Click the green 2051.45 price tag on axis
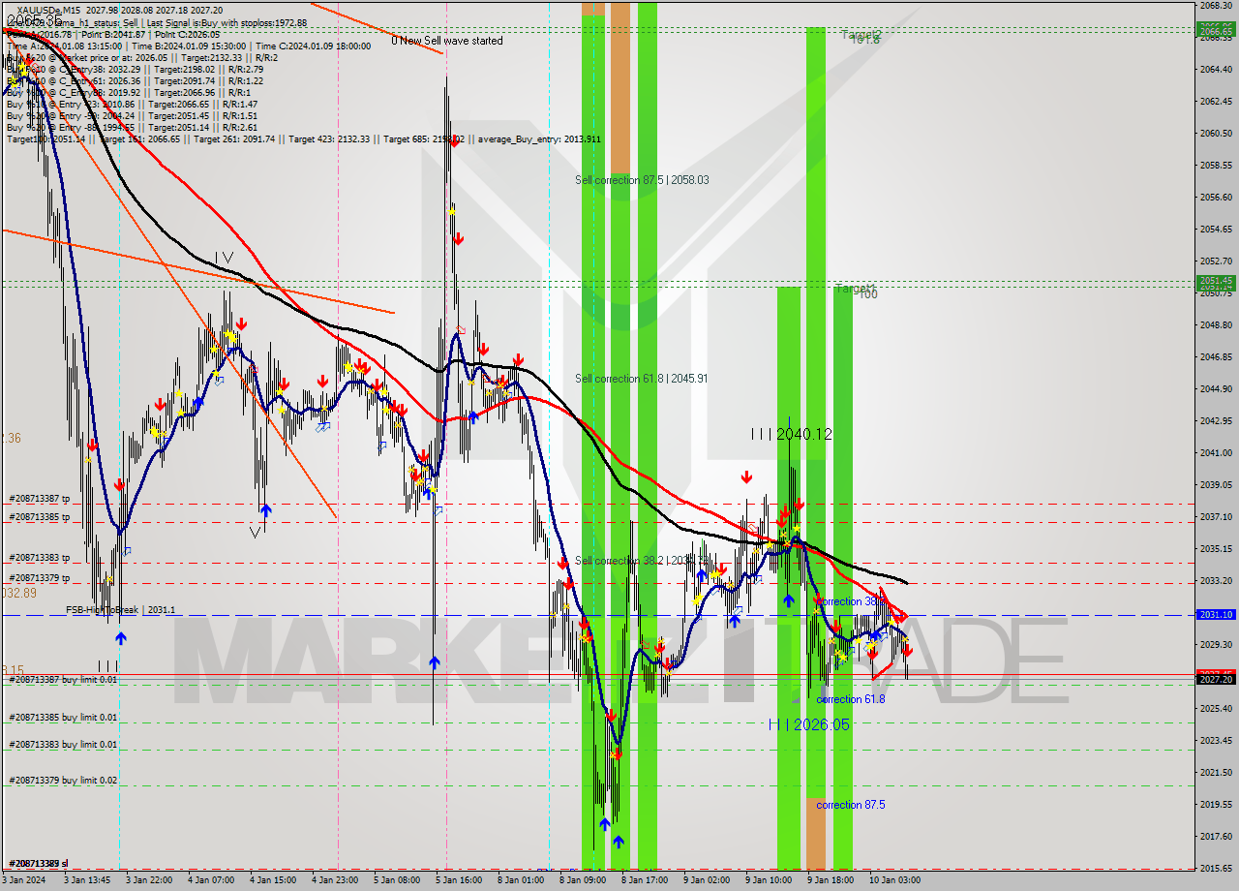 point(1216,281)
